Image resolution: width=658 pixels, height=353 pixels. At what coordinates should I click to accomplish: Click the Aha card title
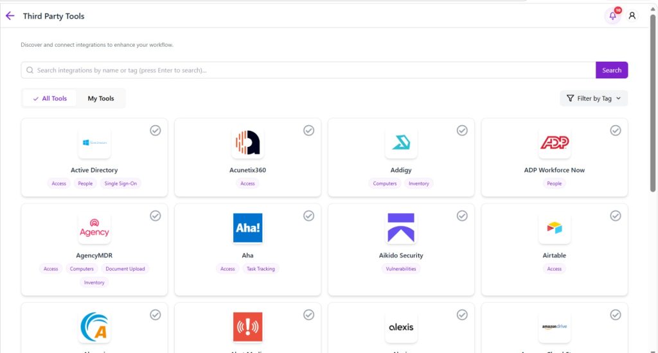click(x=247, y=255)
